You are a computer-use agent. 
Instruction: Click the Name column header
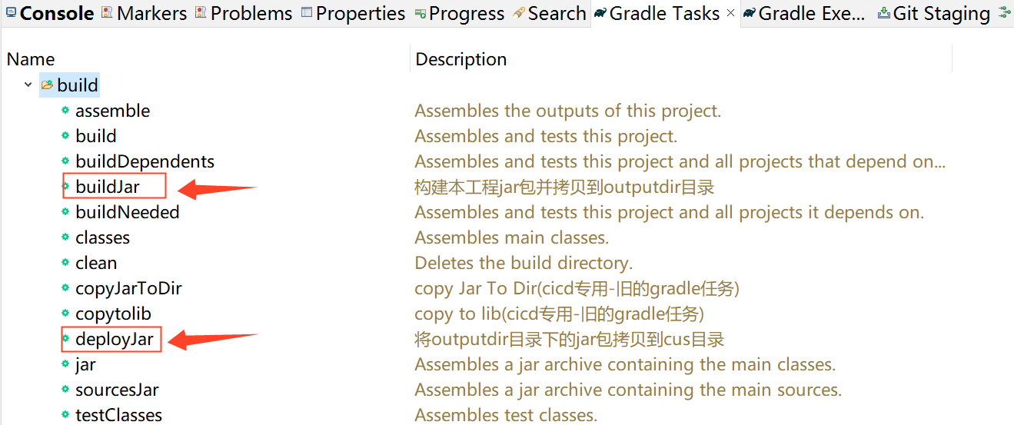31,59
